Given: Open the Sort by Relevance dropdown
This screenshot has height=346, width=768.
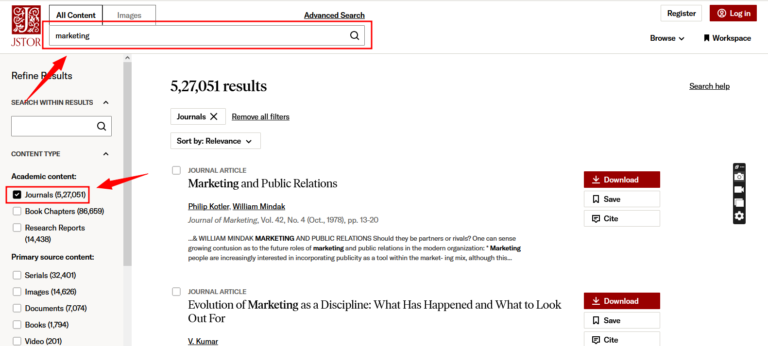Looking at the screenshot, I should coord(215,141).
